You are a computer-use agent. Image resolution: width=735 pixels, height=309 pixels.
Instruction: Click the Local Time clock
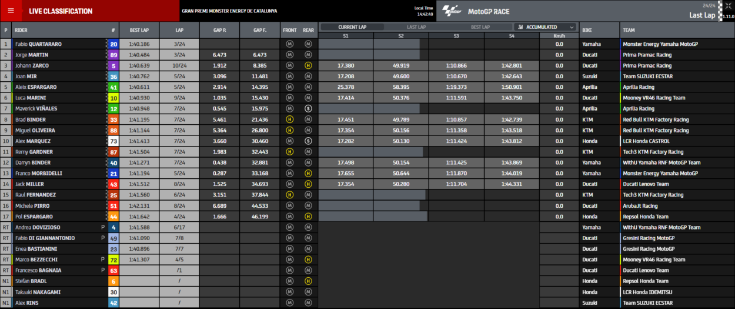click(x=424, y=11)
